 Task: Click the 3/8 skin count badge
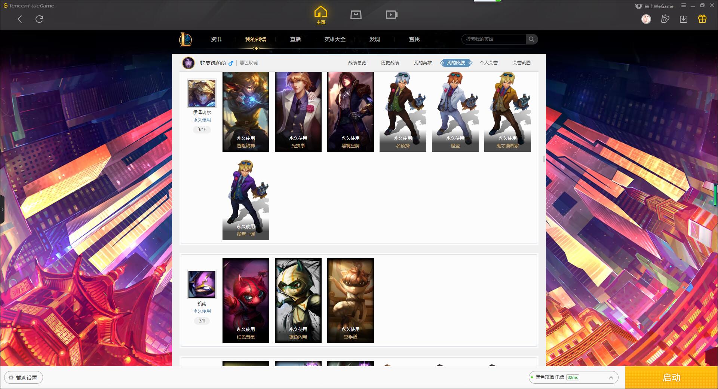(202, 321)
